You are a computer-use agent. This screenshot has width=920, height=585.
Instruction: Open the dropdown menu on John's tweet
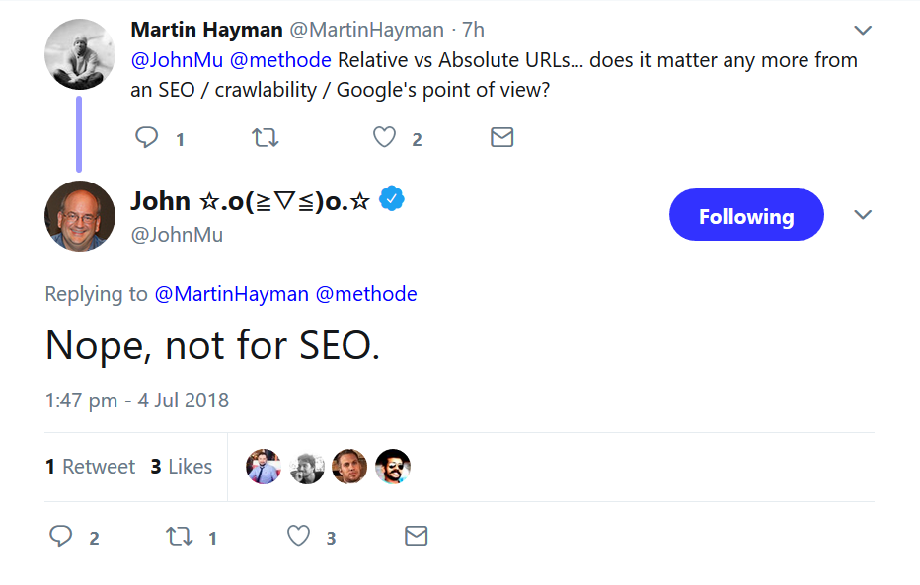coord(862,214)
